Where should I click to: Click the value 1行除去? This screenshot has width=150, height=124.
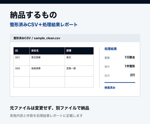[130, 57]
